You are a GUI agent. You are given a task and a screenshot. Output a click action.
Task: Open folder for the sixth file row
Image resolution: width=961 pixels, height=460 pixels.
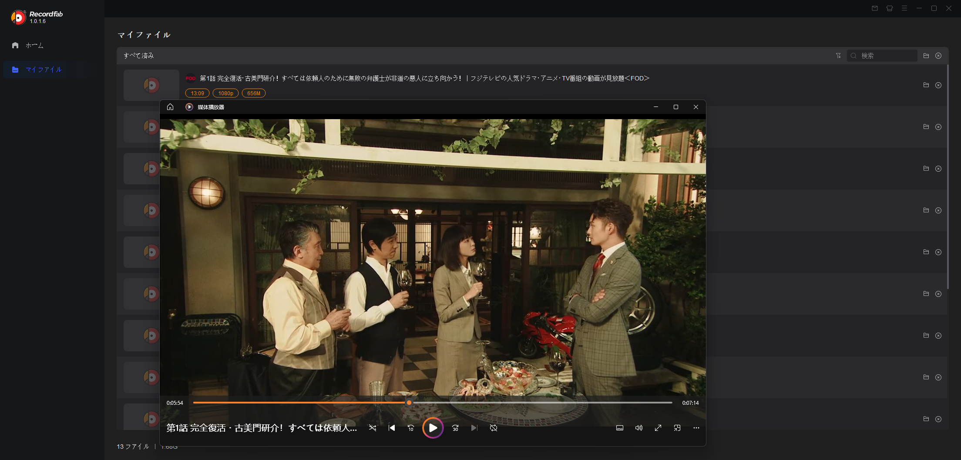(x=926, y=294)
